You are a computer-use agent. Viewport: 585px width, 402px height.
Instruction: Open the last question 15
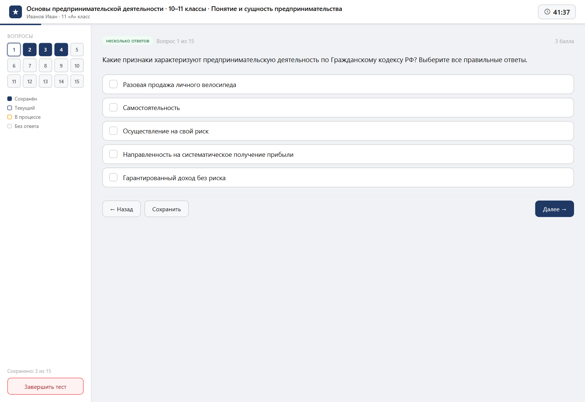pyautogui.click(x=77, y=81)
